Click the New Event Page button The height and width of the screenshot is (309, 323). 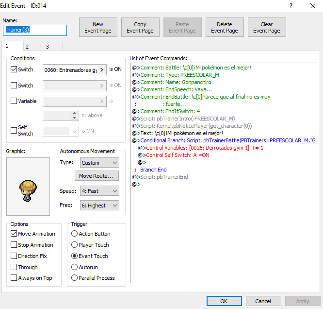pos(98,28)
